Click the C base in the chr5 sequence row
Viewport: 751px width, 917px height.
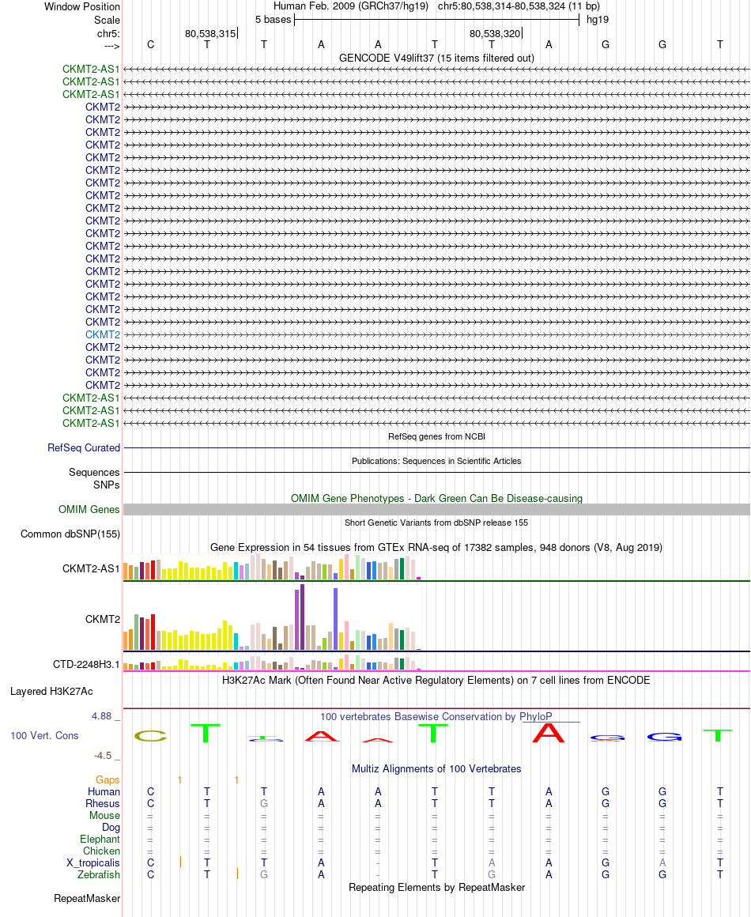point(150,44)
